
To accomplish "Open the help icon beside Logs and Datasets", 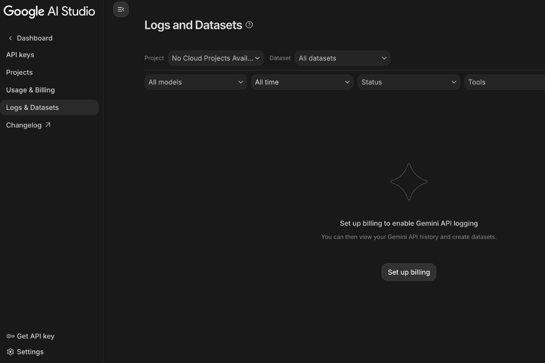I will (249, 25).
